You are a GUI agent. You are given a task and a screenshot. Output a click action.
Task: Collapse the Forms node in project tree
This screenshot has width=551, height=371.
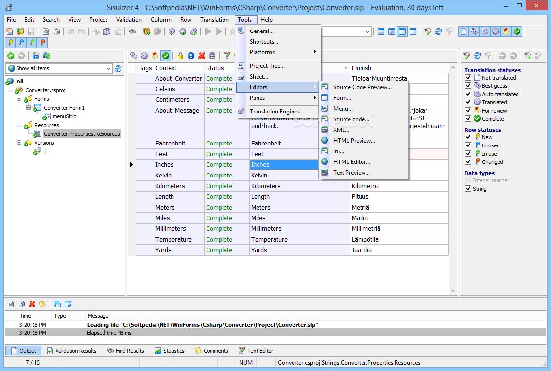(19, 99)
